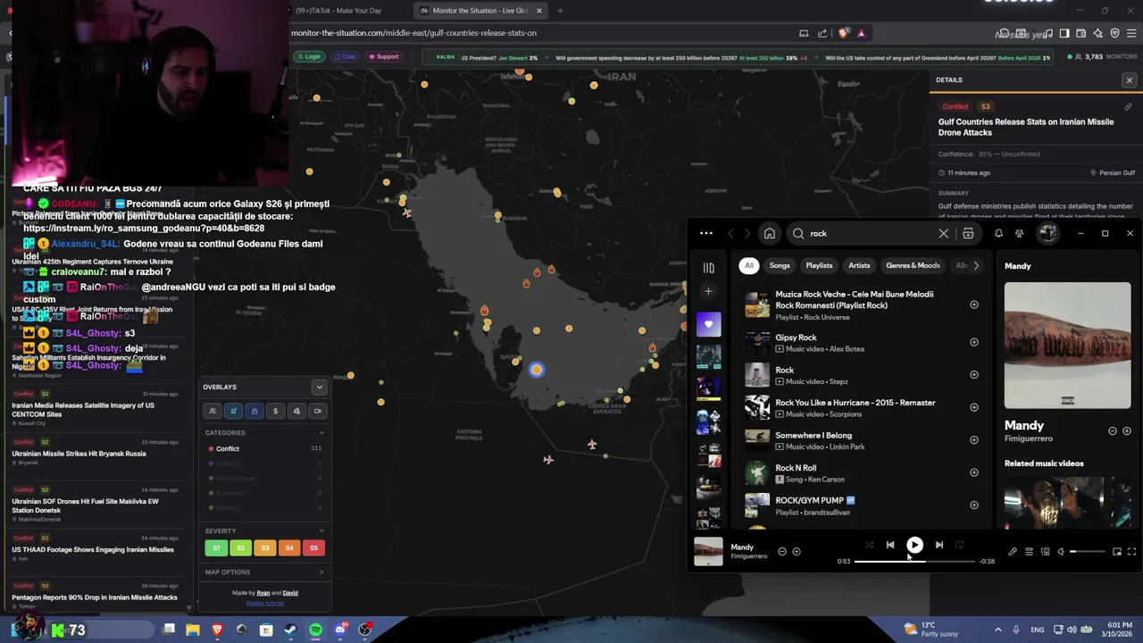1143x643 pixels.
Task: Click Spotify Home button
Action: coord(769,233)
